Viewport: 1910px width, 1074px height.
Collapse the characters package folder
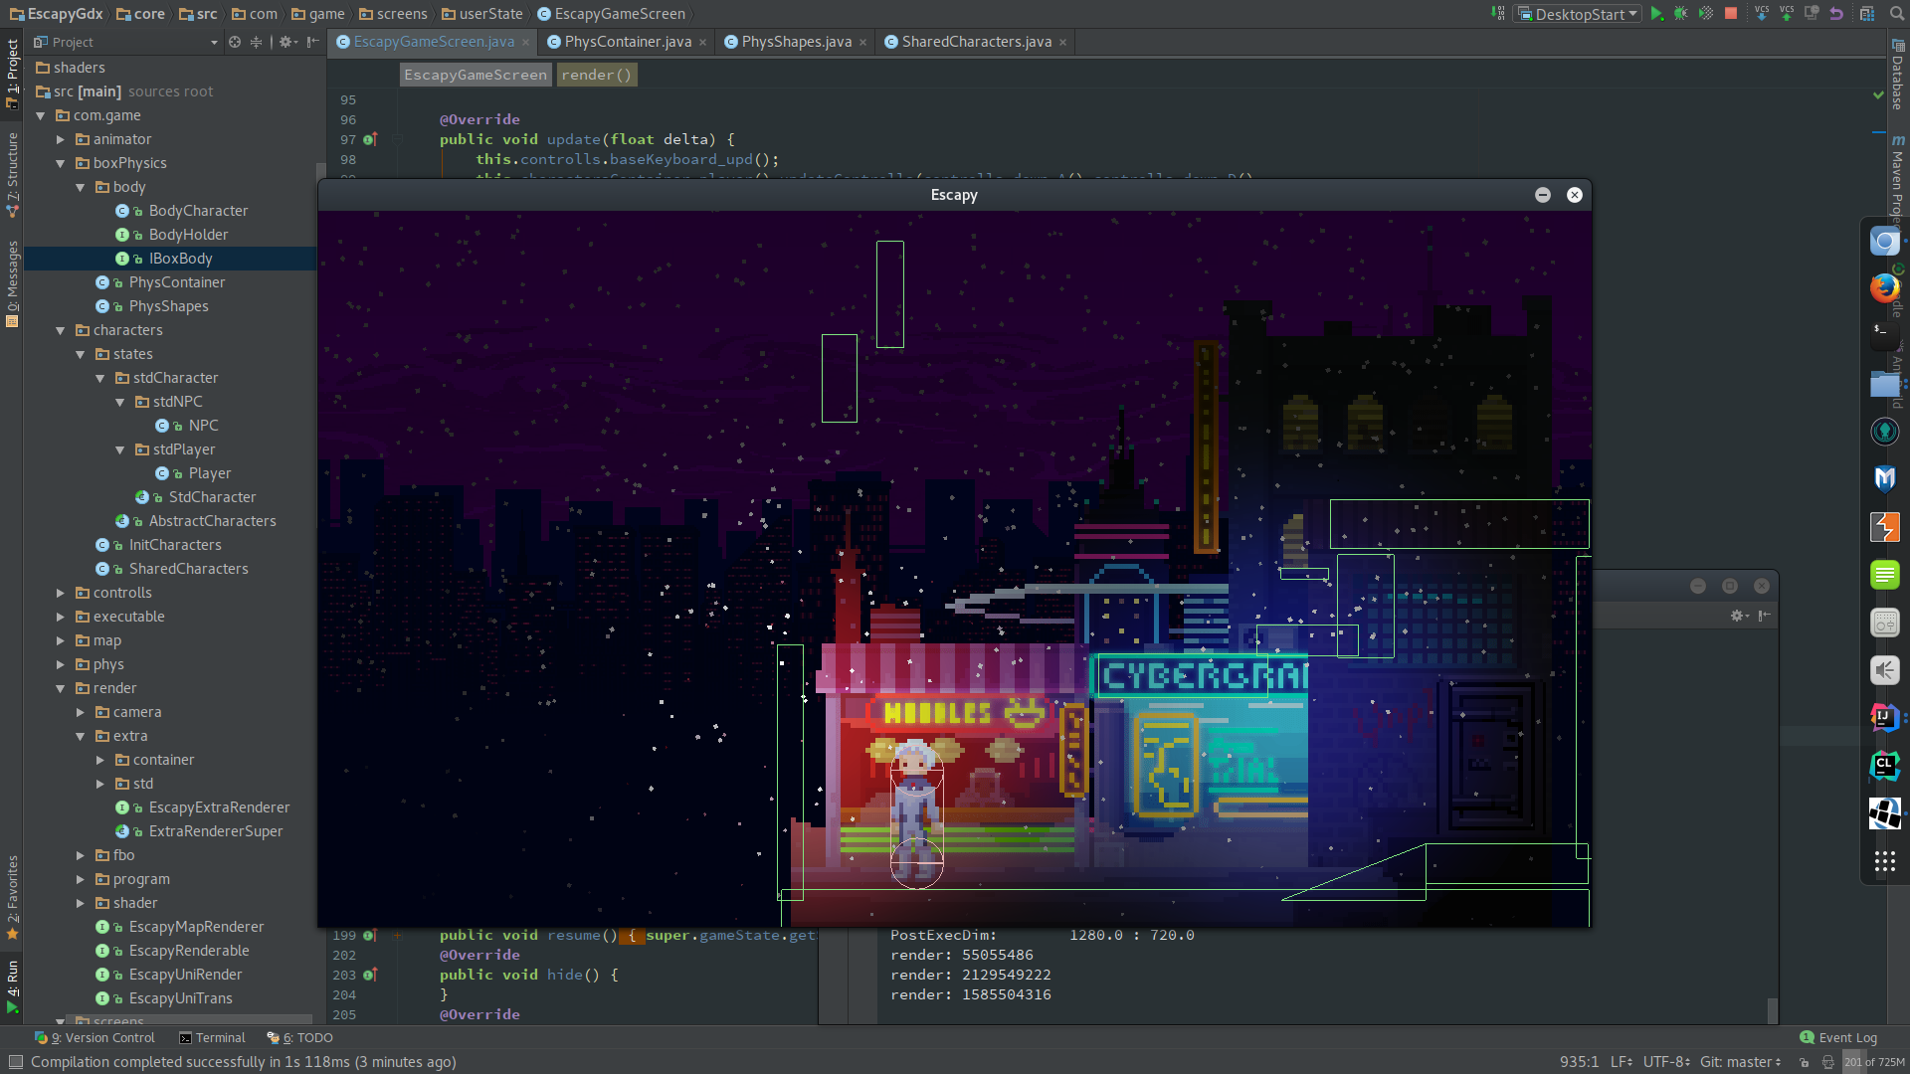(61, 330)
